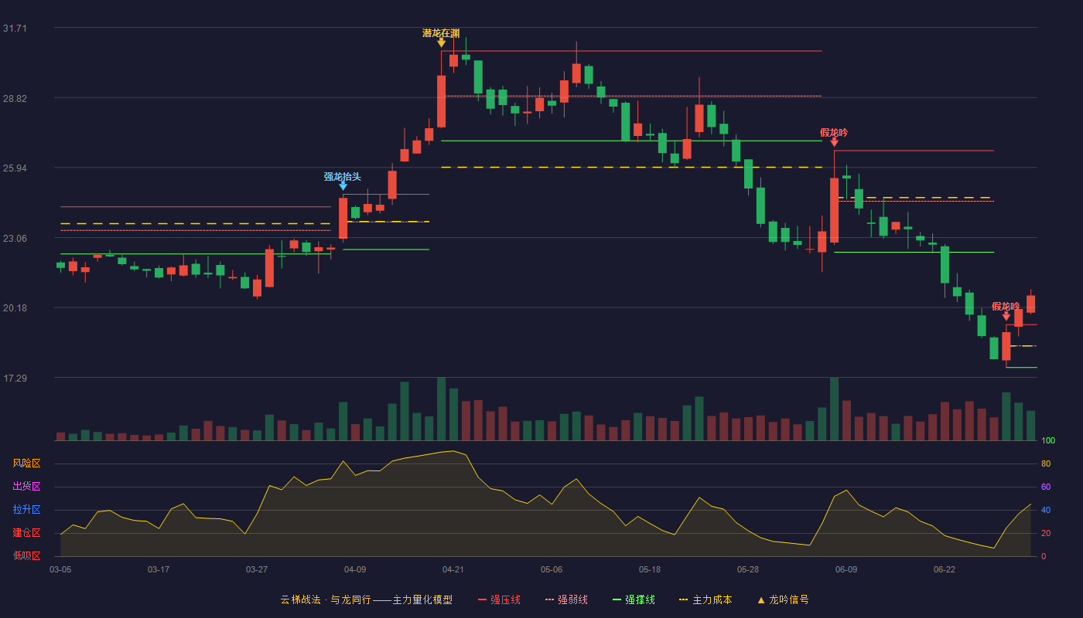Click the blue 40 indicator scale value

pos(1046,510)
